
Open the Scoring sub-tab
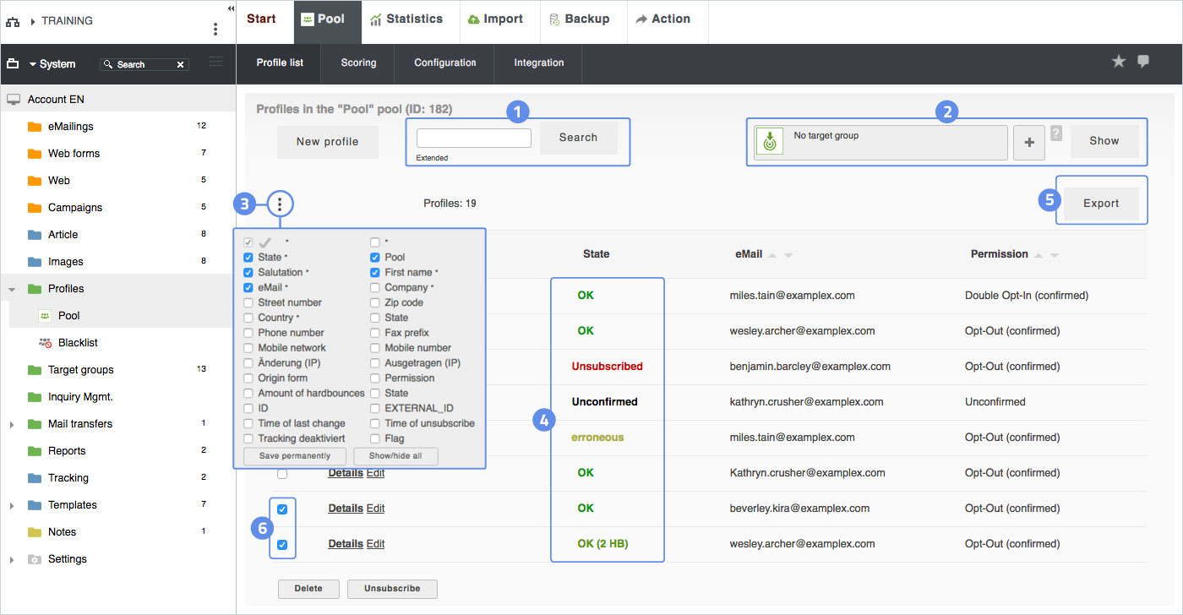click(x=358, y=63)
